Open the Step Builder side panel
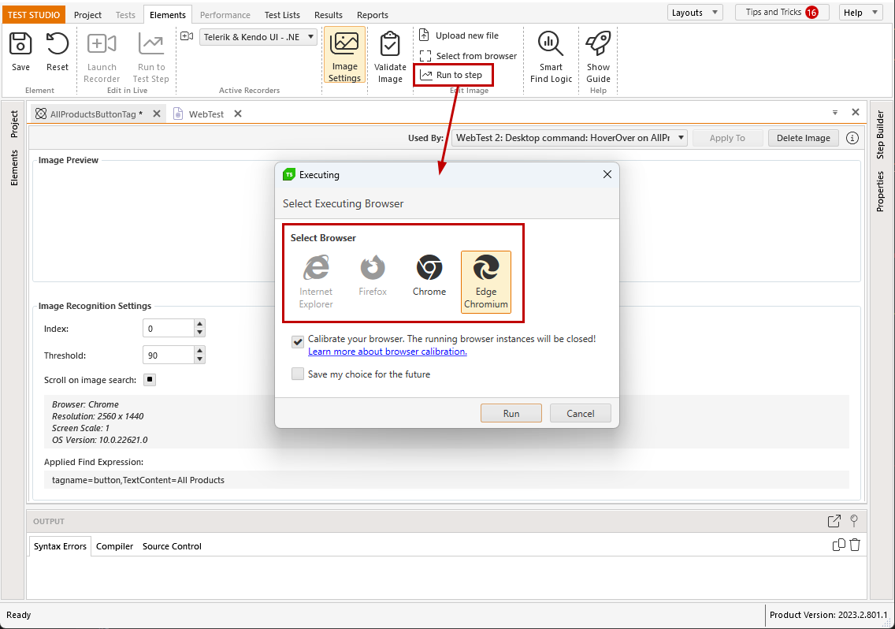Viewport: 895px width, 629px height. point(880,134)
